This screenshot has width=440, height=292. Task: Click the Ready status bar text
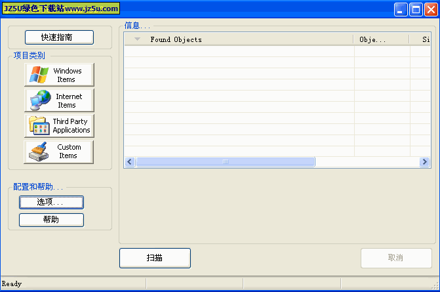12,283
